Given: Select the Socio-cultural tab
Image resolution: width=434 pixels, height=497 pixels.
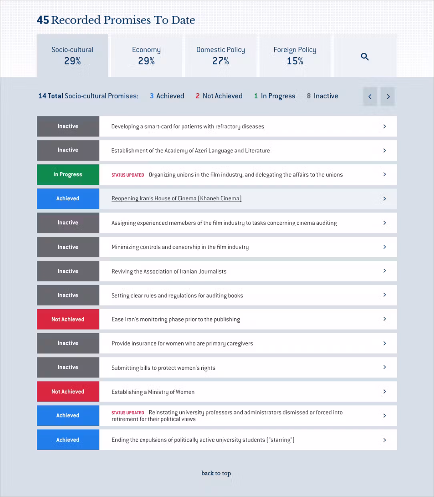Looking at the screenshot, I should (x=72, y=55).
